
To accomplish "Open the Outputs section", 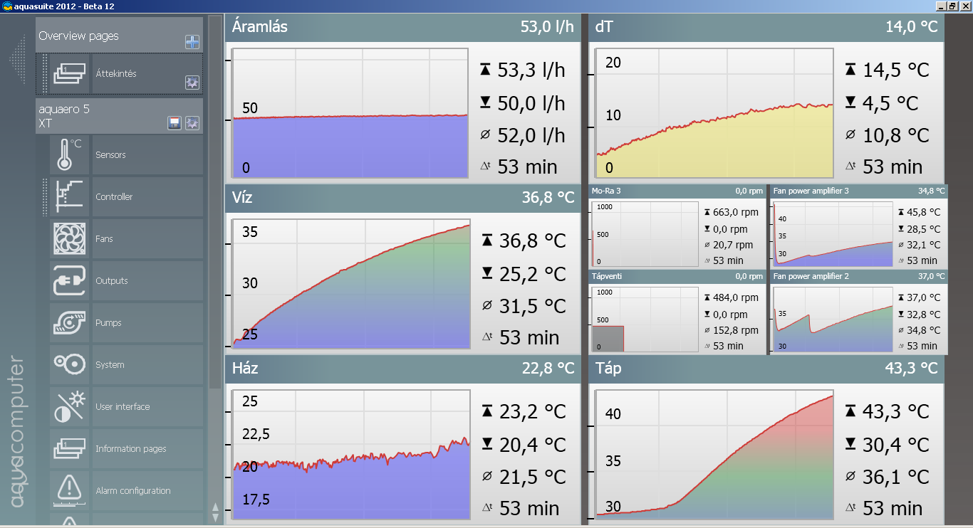I will (147, 281).
